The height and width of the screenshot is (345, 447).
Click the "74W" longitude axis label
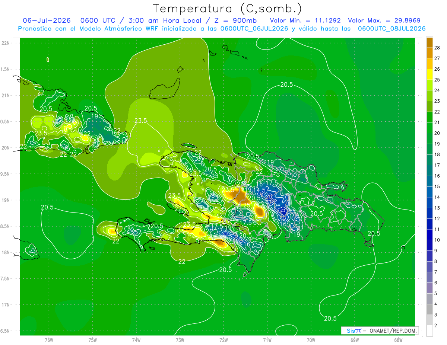click(x=136, y=340)
